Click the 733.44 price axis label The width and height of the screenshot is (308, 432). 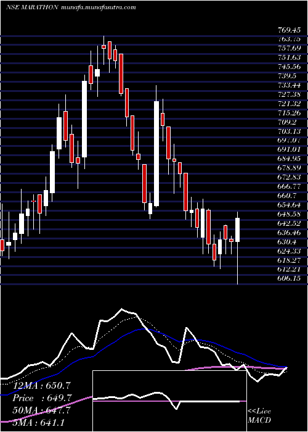click(289, 85)
